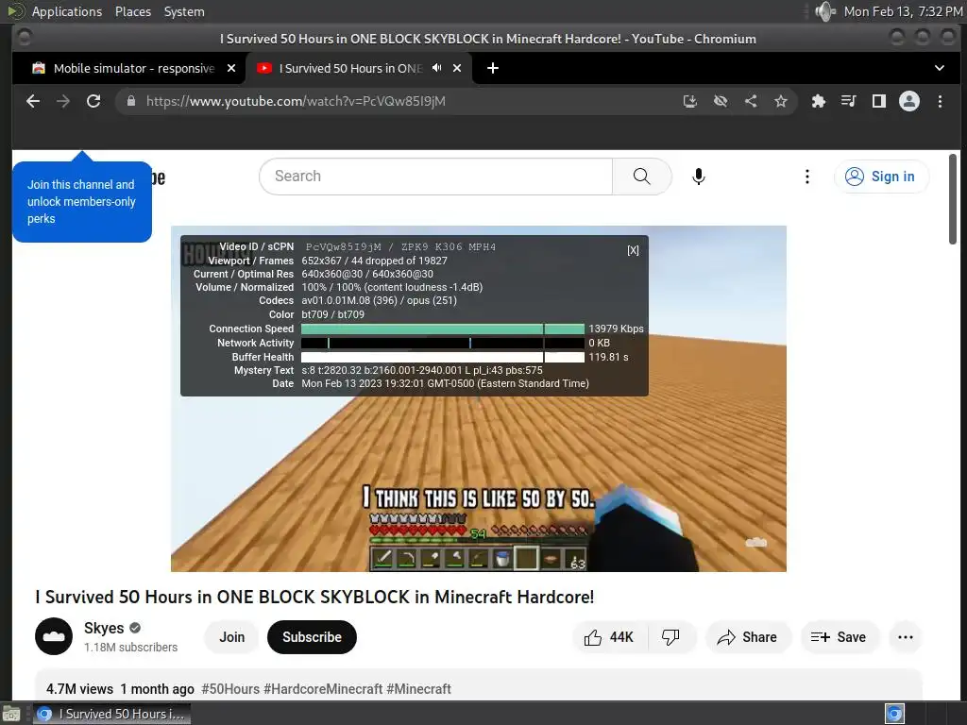Viewport: 967px width, 725px height.
Task: Bookmark this page with star icon
Action: pos(781,101)
